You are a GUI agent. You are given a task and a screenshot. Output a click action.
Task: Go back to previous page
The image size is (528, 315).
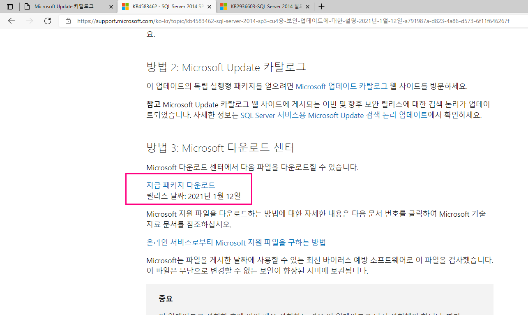click(12, 21)
